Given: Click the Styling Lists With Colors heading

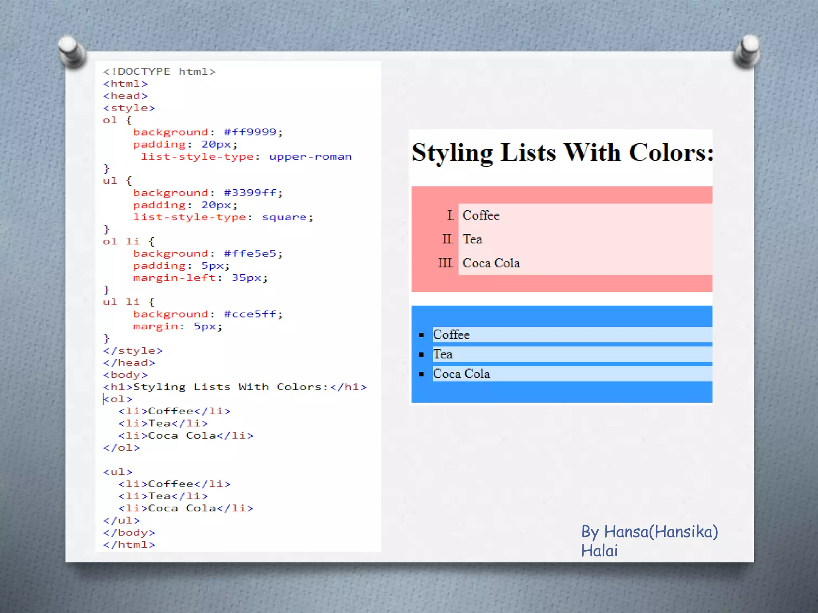Looking at the screenshot, I should [x=562, y=153].
